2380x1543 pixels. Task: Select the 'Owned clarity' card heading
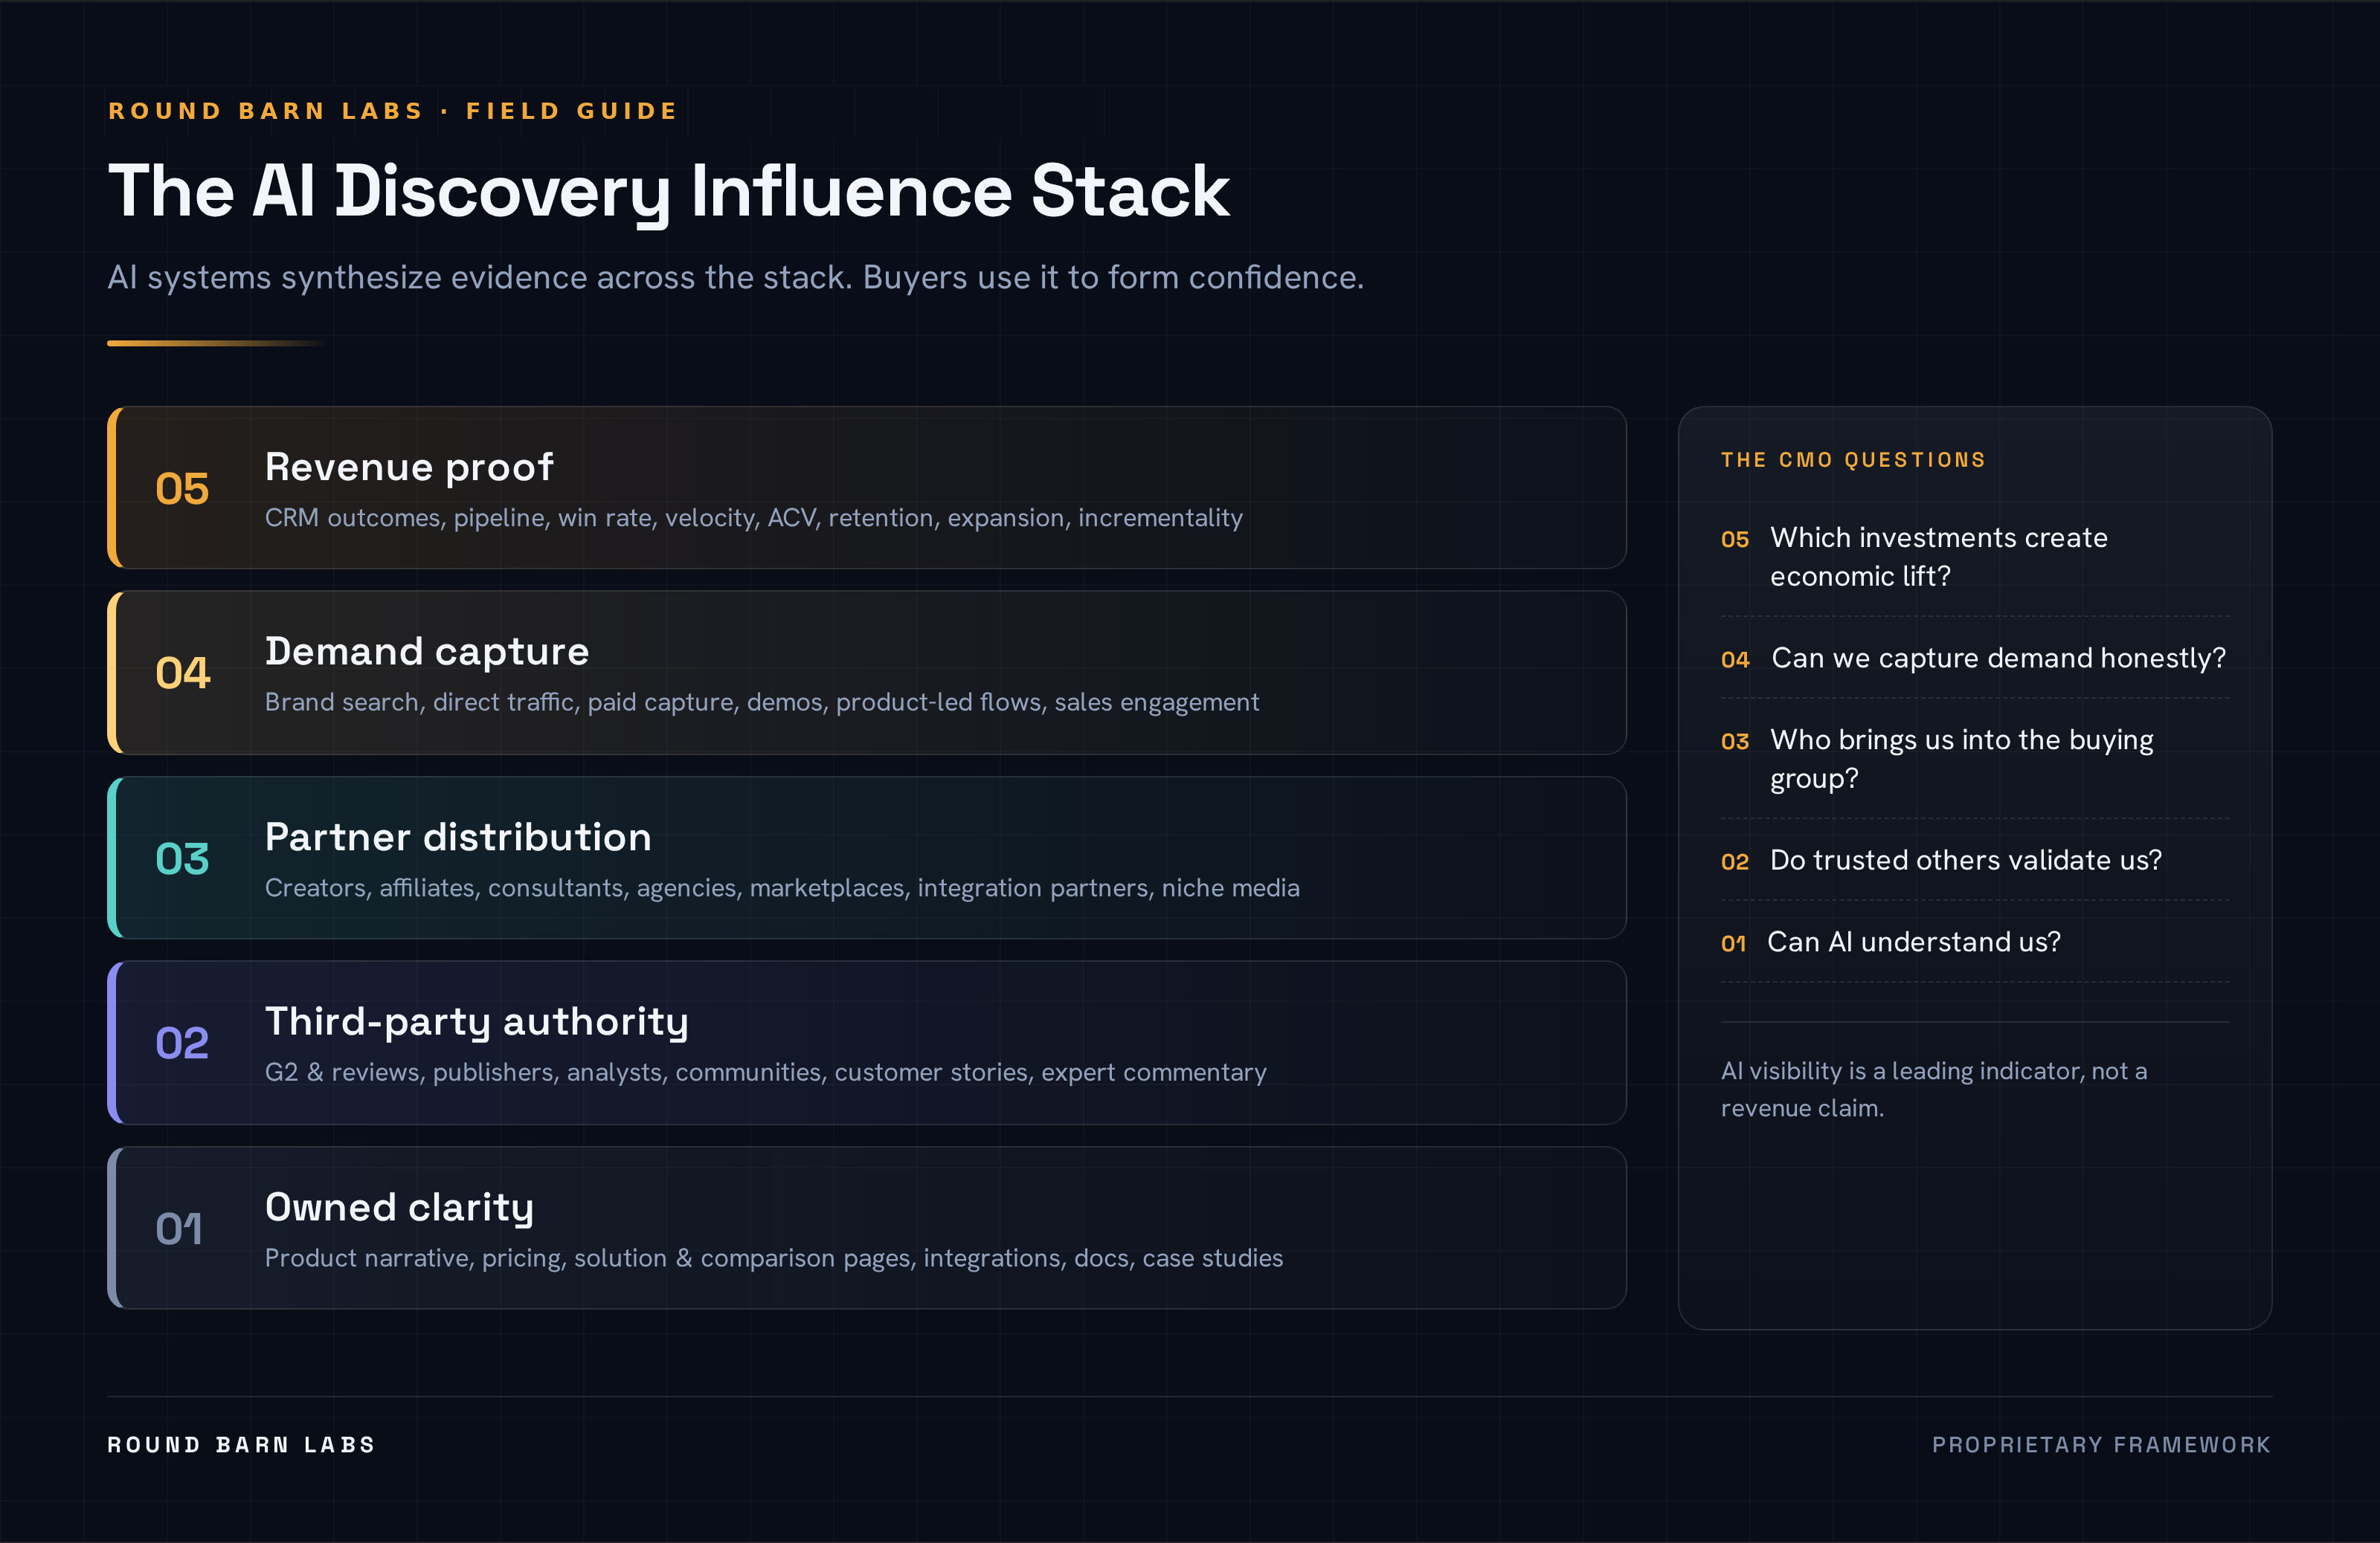coord(399,1207)
